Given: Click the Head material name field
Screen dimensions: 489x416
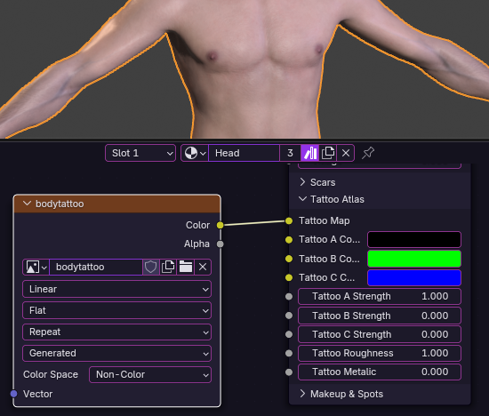Looking at the screenshot, I should click(x=244, y=153).
